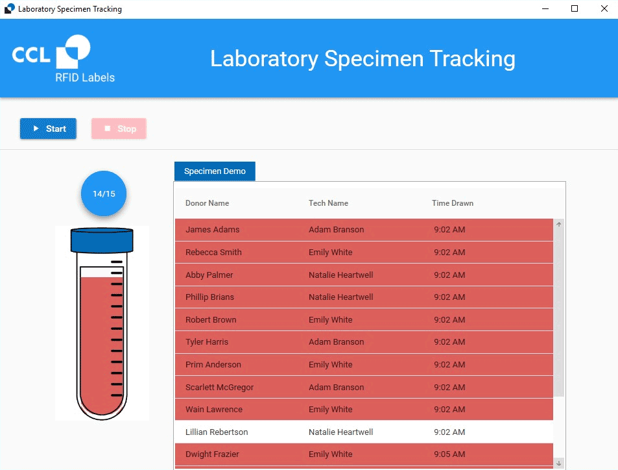Select the Rebecca Smith row

(x=363, y=253)
